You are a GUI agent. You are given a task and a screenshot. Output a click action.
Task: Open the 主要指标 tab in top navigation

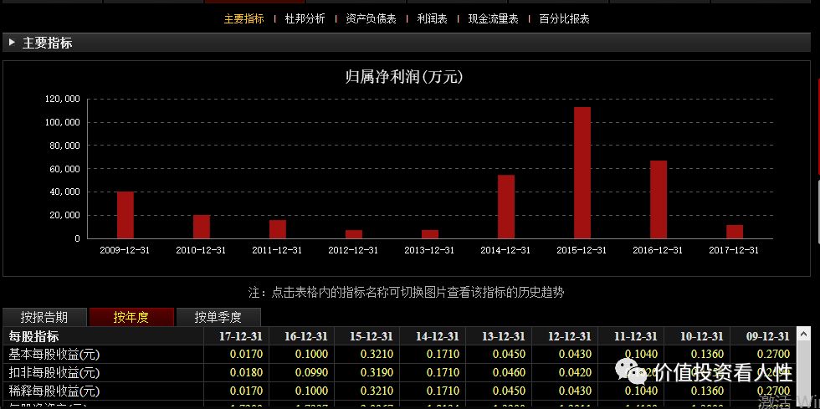(243, 19)
